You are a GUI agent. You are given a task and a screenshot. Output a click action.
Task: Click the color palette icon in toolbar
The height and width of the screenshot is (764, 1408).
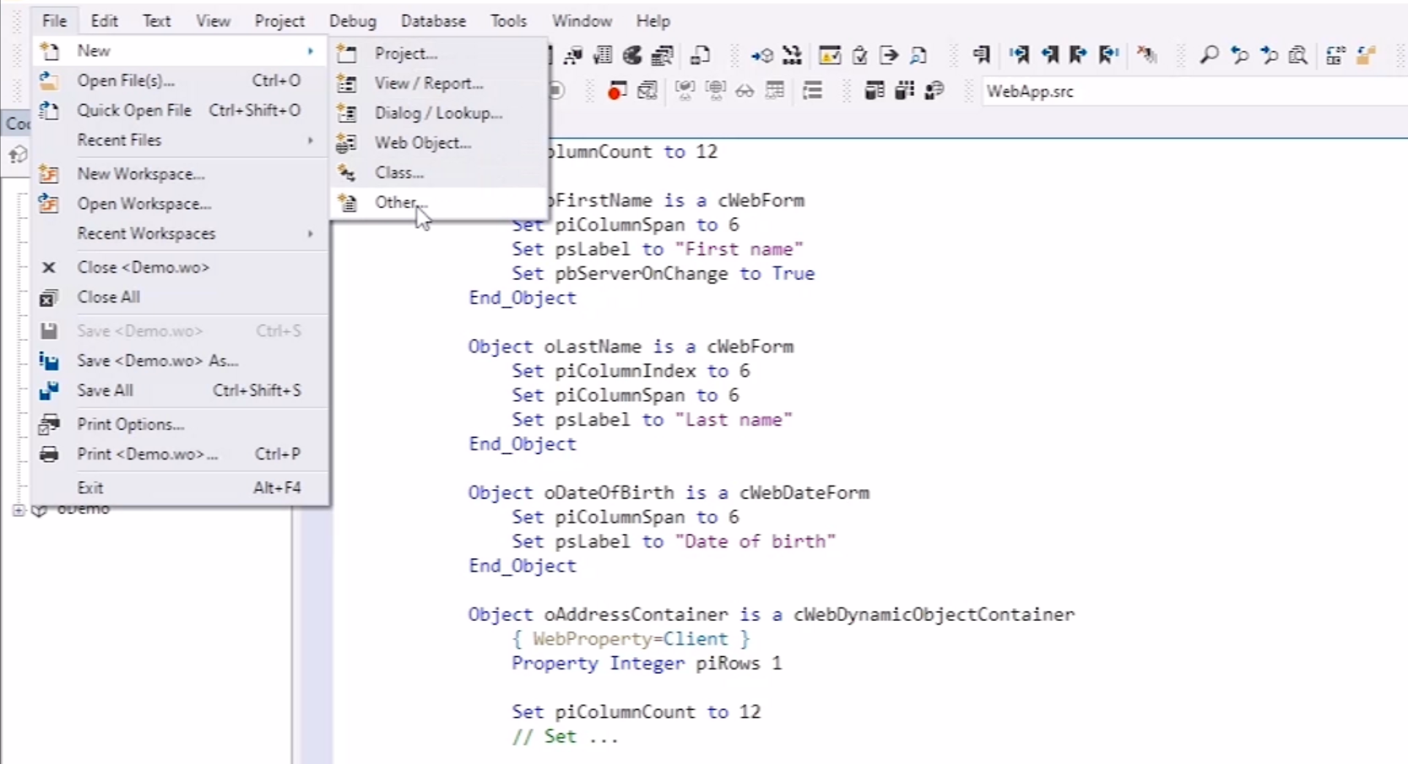pyautogui.click(x=633, y=55)
